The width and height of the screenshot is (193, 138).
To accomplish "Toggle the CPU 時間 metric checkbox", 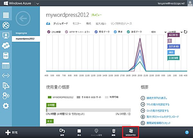I will tap(49, 32).
